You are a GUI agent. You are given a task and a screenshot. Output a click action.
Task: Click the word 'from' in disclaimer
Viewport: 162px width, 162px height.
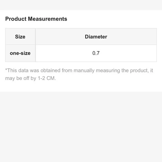tap(67, 70)
